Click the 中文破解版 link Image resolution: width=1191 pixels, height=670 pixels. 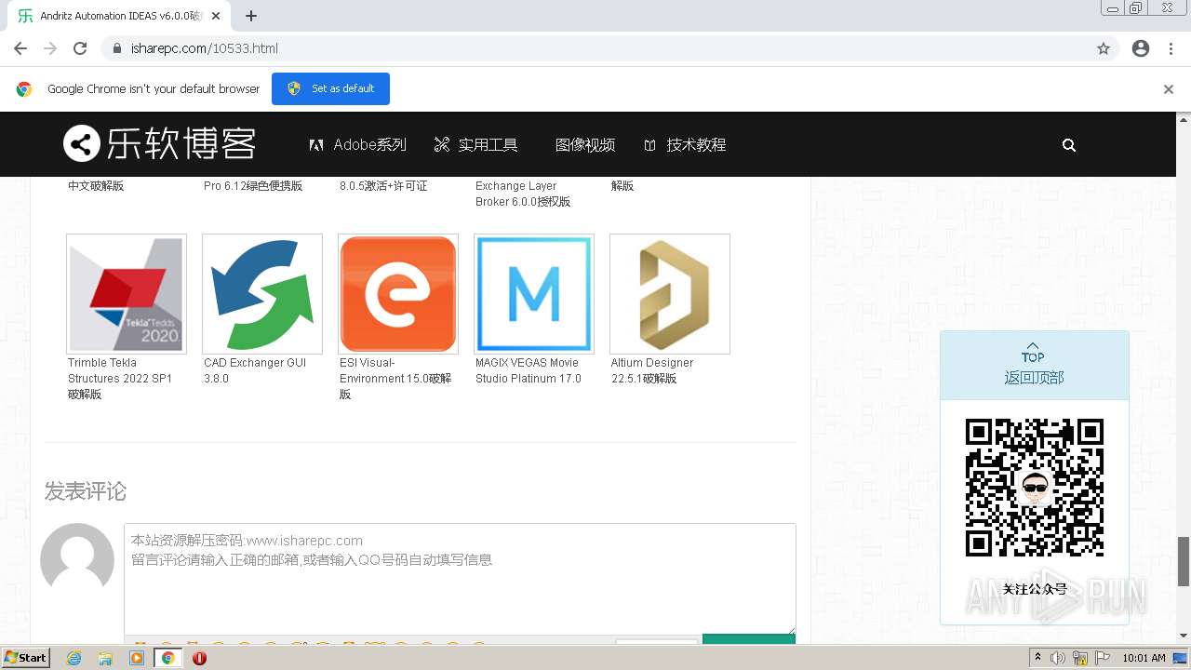(96, 186)
